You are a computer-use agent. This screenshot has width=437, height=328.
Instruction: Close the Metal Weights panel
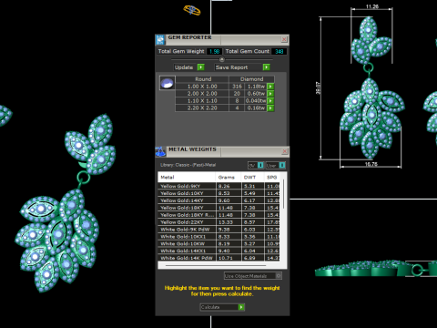[x=285, y=151]
